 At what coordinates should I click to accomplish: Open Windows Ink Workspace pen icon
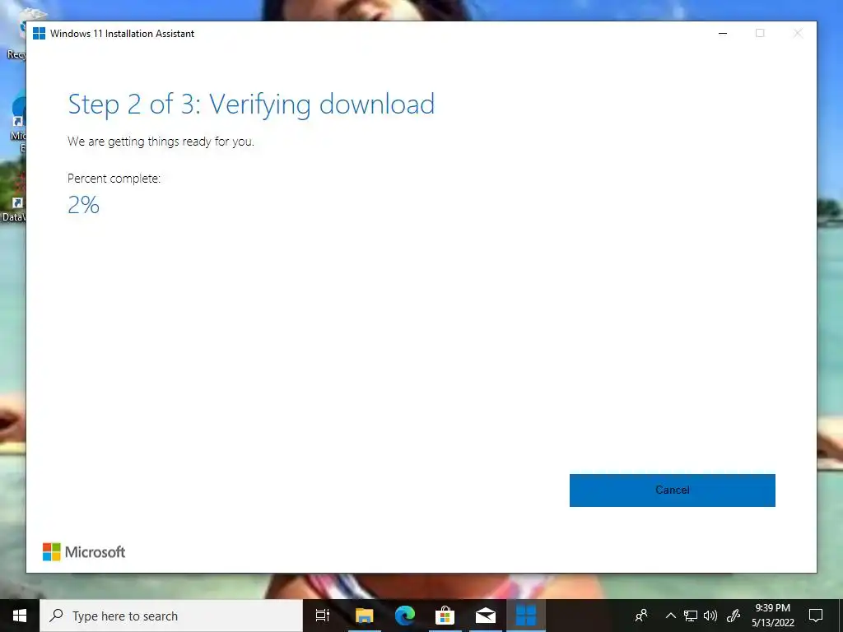point(734,616)
